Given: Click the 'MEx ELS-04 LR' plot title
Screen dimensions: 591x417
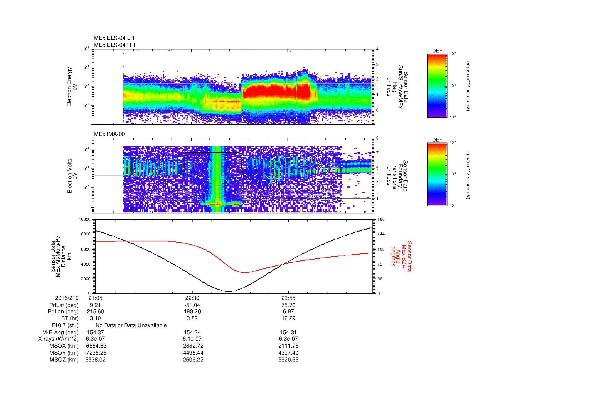Looking at the screenshot, I should click(x=114, y=38).
